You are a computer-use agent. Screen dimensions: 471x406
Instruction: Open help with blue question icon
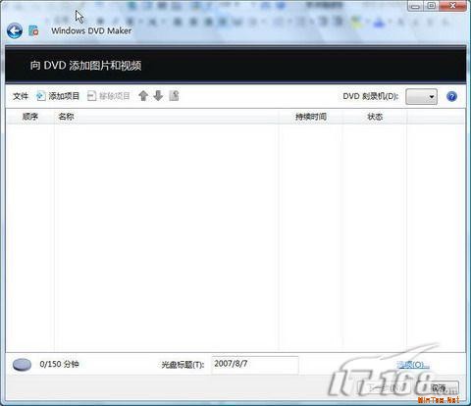(x=451, y=96)
